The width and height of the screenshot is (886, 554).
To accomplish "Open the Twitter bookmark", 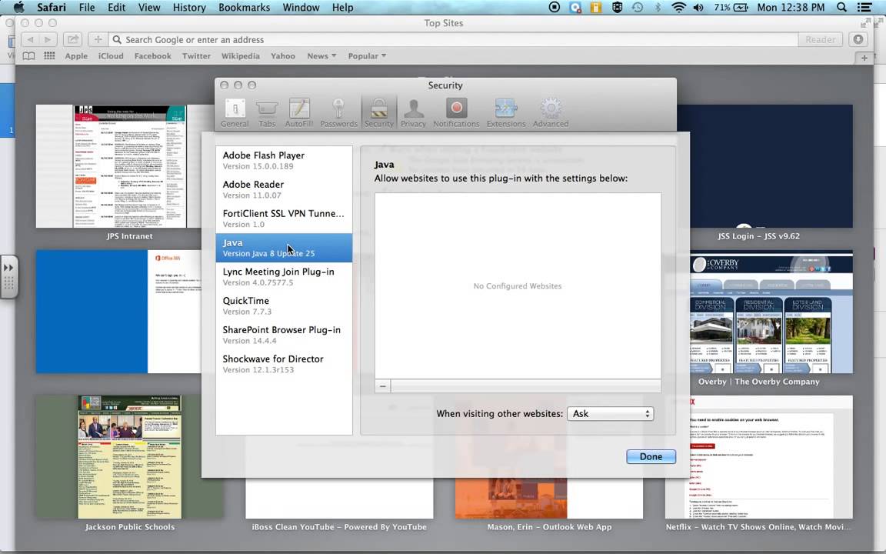I will [x=196, y=56].
